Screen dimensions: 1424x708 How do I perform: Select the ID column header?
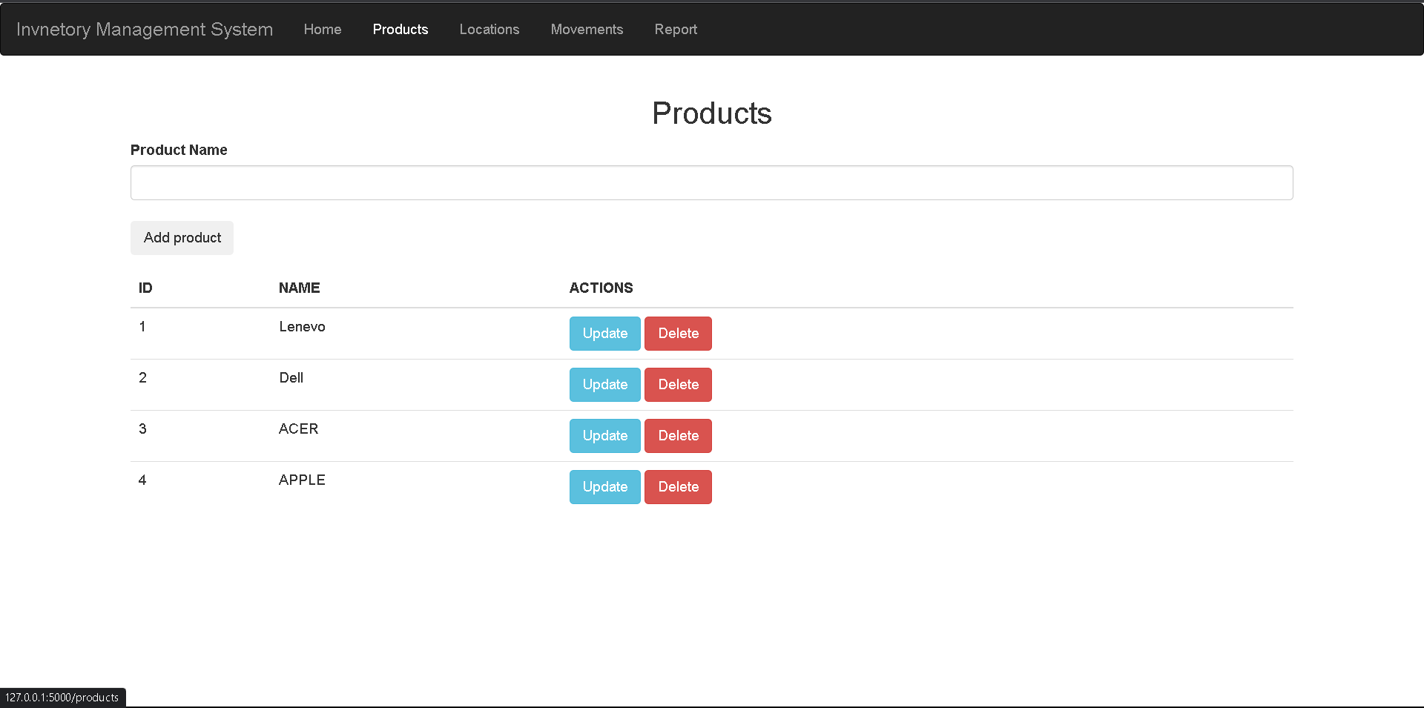145,288
